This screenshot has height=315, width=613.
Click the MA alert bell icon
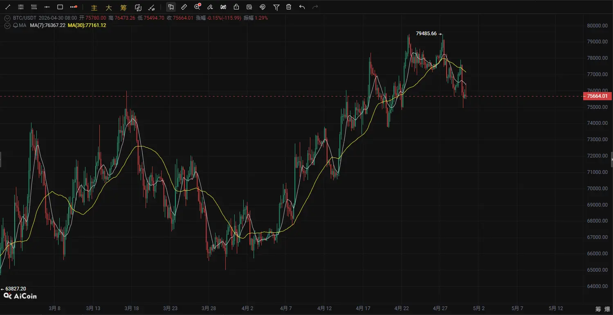tap(15, 25)
